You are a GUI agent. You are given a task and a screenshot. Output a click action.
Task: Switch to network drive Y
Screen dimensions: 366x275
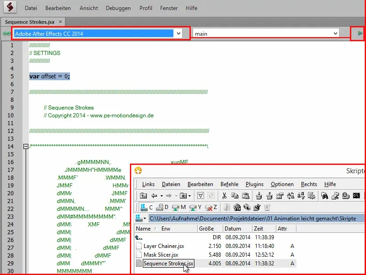[195, 207]
